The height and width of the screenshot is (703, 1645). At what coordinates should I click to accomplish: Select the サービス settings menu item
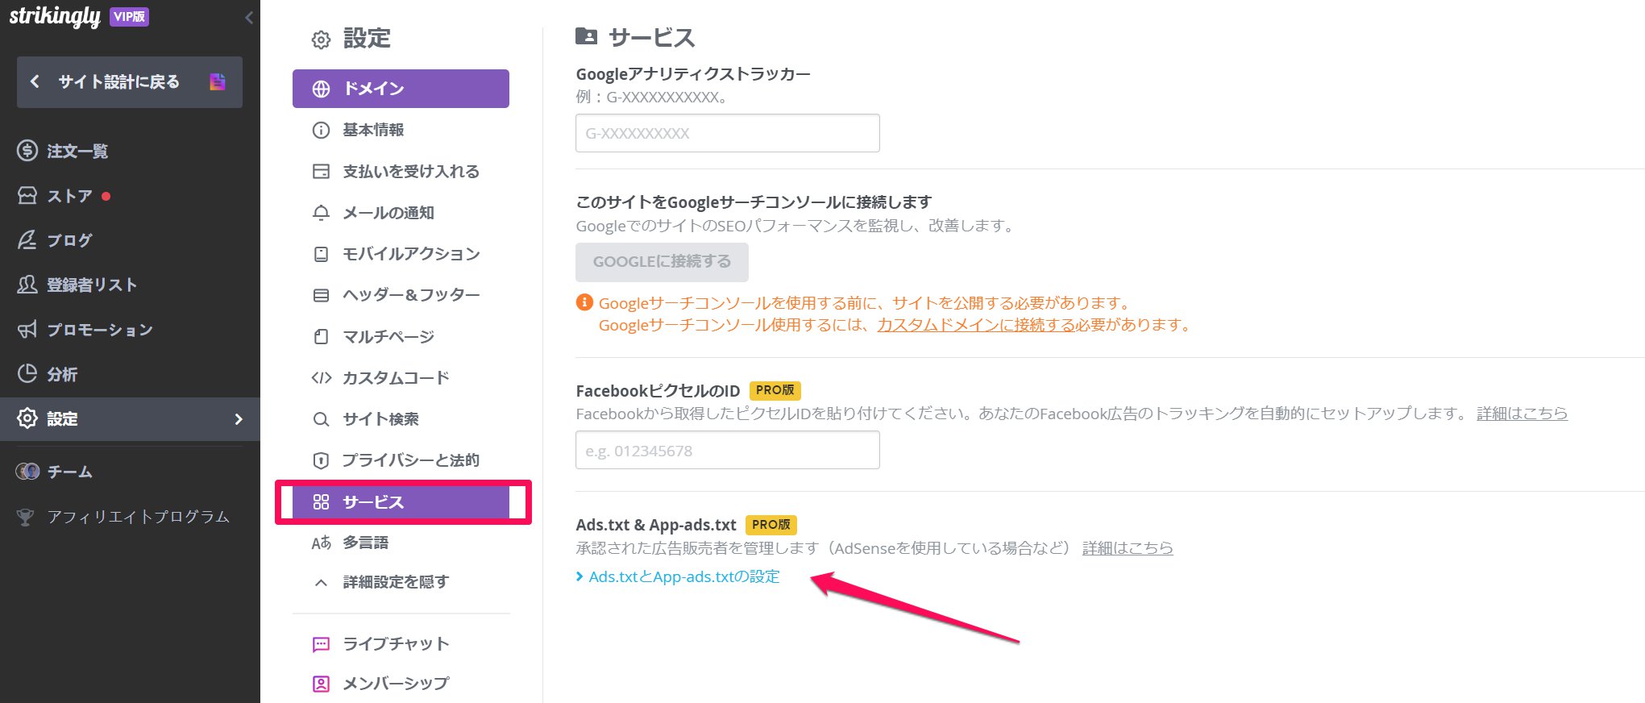[x=401, y=501]
